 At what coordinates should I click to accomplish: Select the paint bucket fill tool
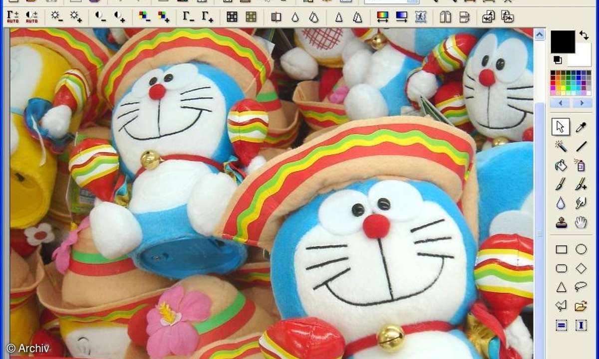coord(561,165)
